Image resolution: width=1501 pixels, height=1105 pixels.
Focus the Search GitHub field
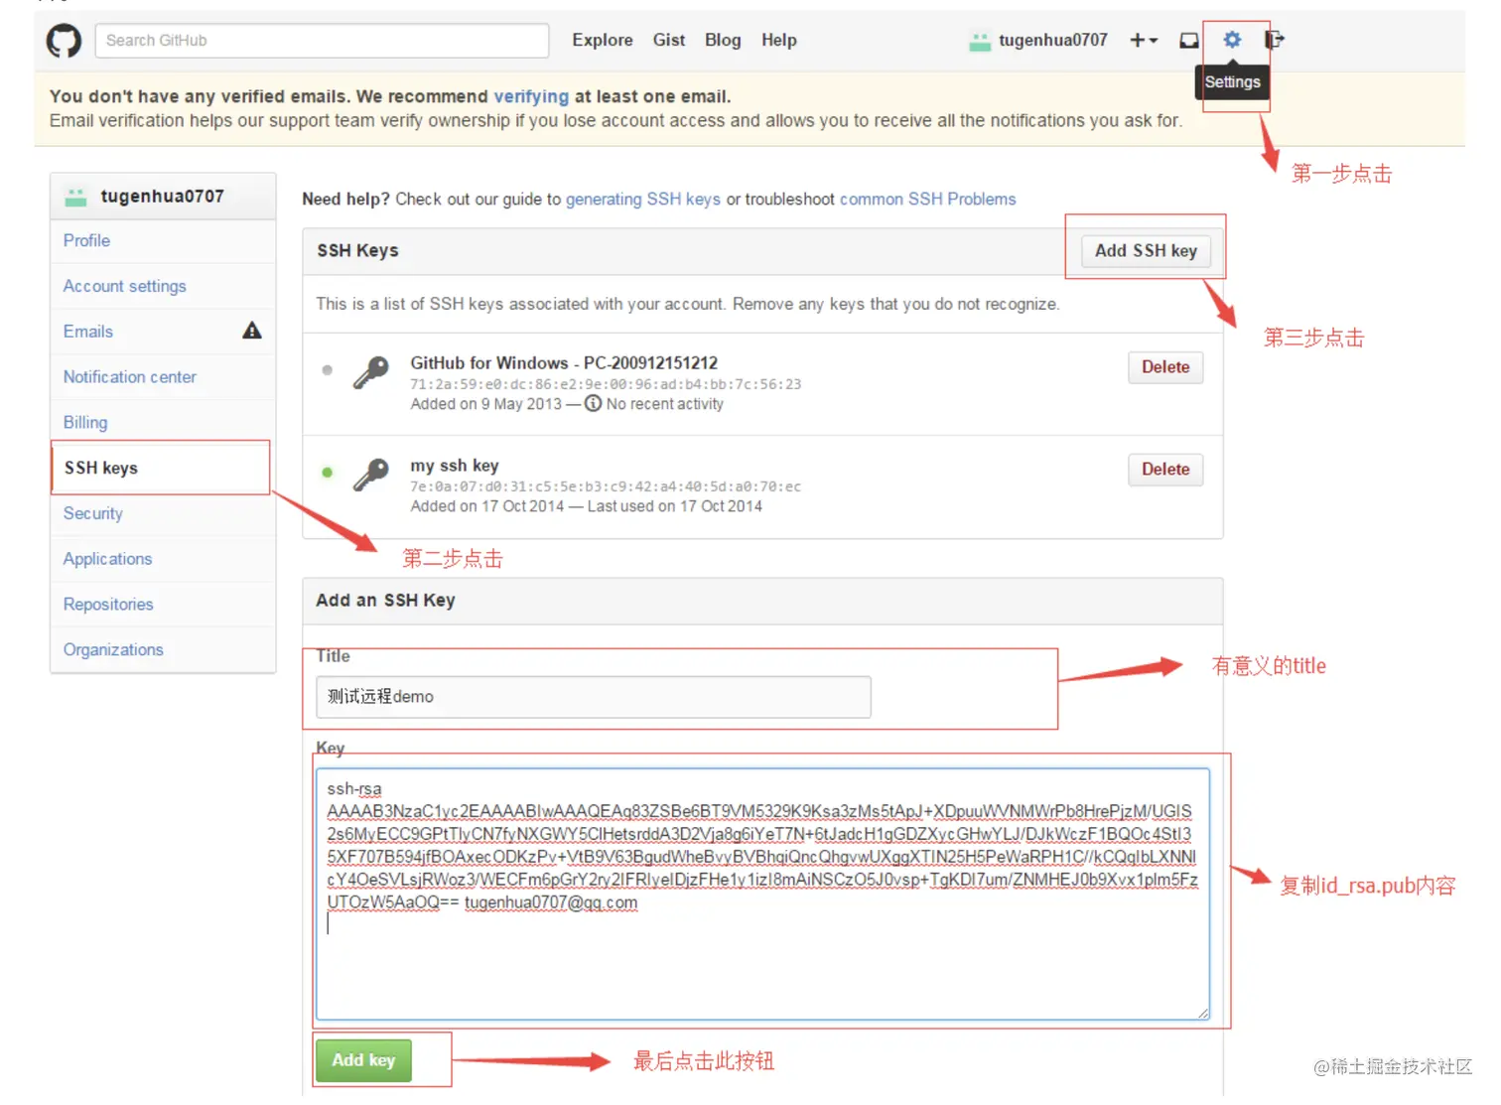[x=322, y=41]
